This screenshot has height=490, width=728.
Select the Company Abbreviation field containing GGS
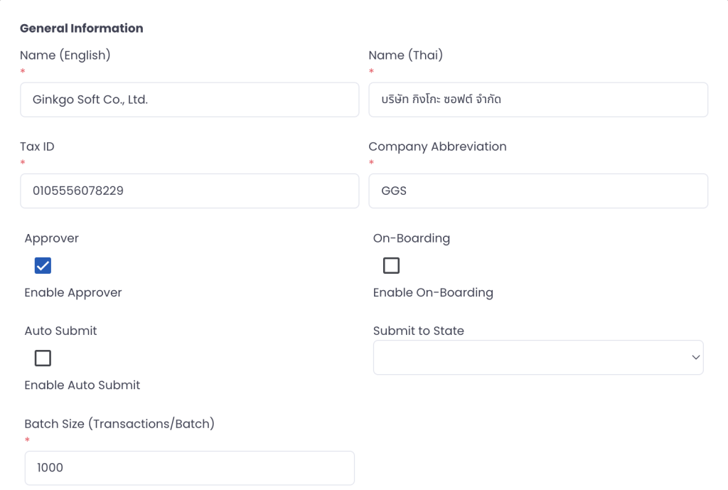click(537, 191)
